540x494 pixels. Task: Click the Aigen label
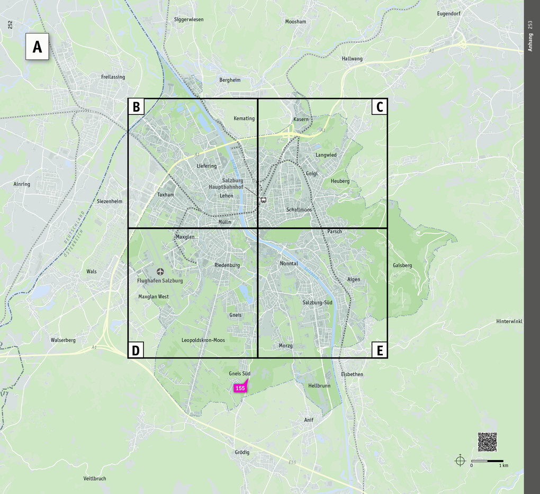pyautogui.click(x=353, y=280)
